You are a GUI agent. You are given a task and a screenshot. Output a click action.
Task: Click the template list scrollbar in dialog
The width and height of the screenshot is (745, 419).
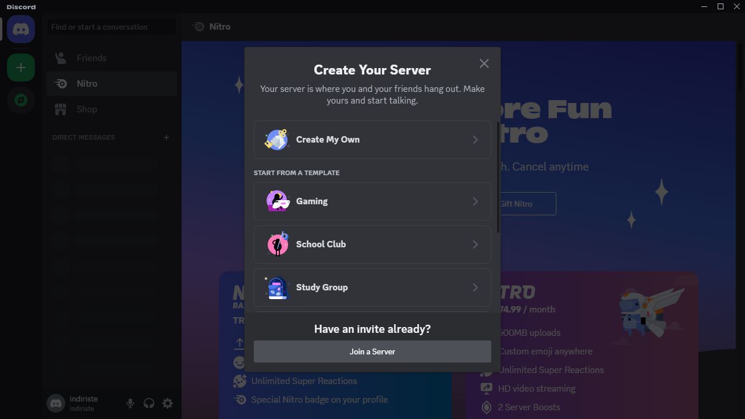tap(498, 177)
